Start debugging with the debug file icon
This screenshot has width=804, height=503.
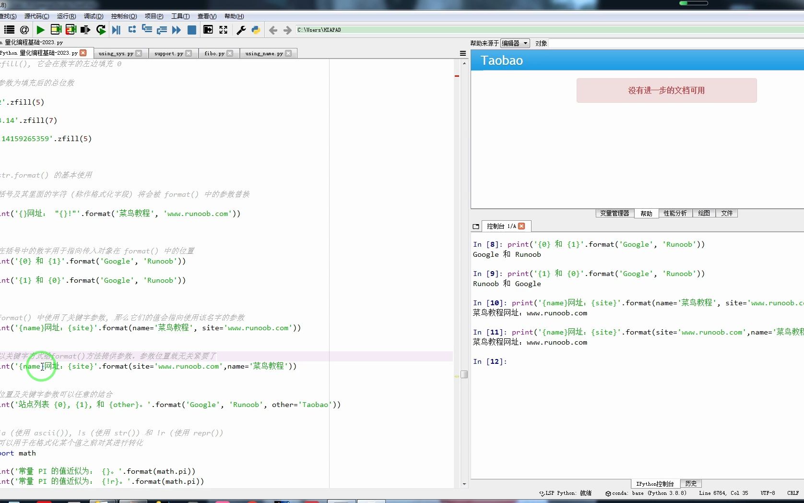(x=116, y=30)
